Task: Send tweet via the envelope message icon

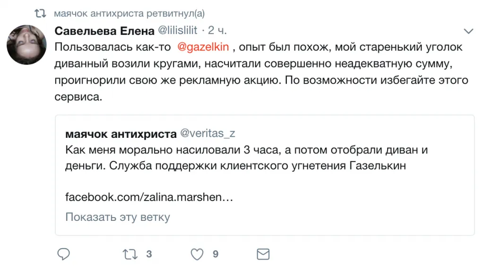Action: click(x=263, y=254)
